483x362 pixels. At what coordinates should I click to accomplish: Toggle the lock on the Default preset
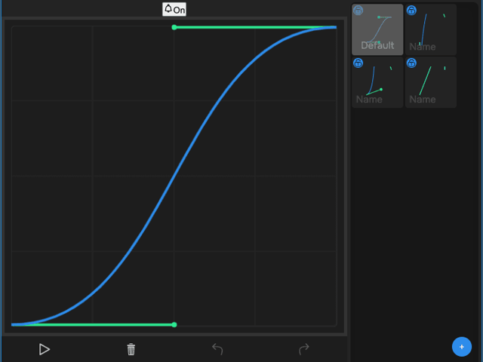tap(358, 11)
